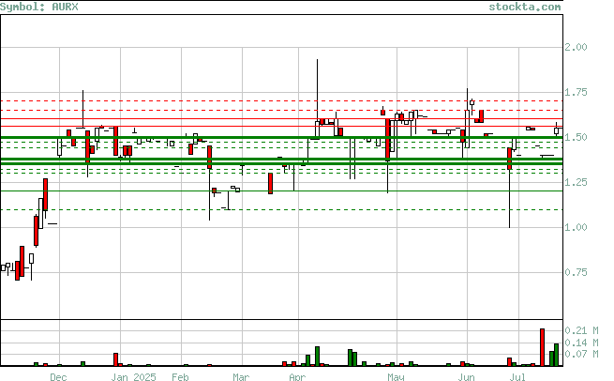Click the 1.75 price axis label
Image resolution: width=614 pixels, height=381 pixels.
point(576,93)
